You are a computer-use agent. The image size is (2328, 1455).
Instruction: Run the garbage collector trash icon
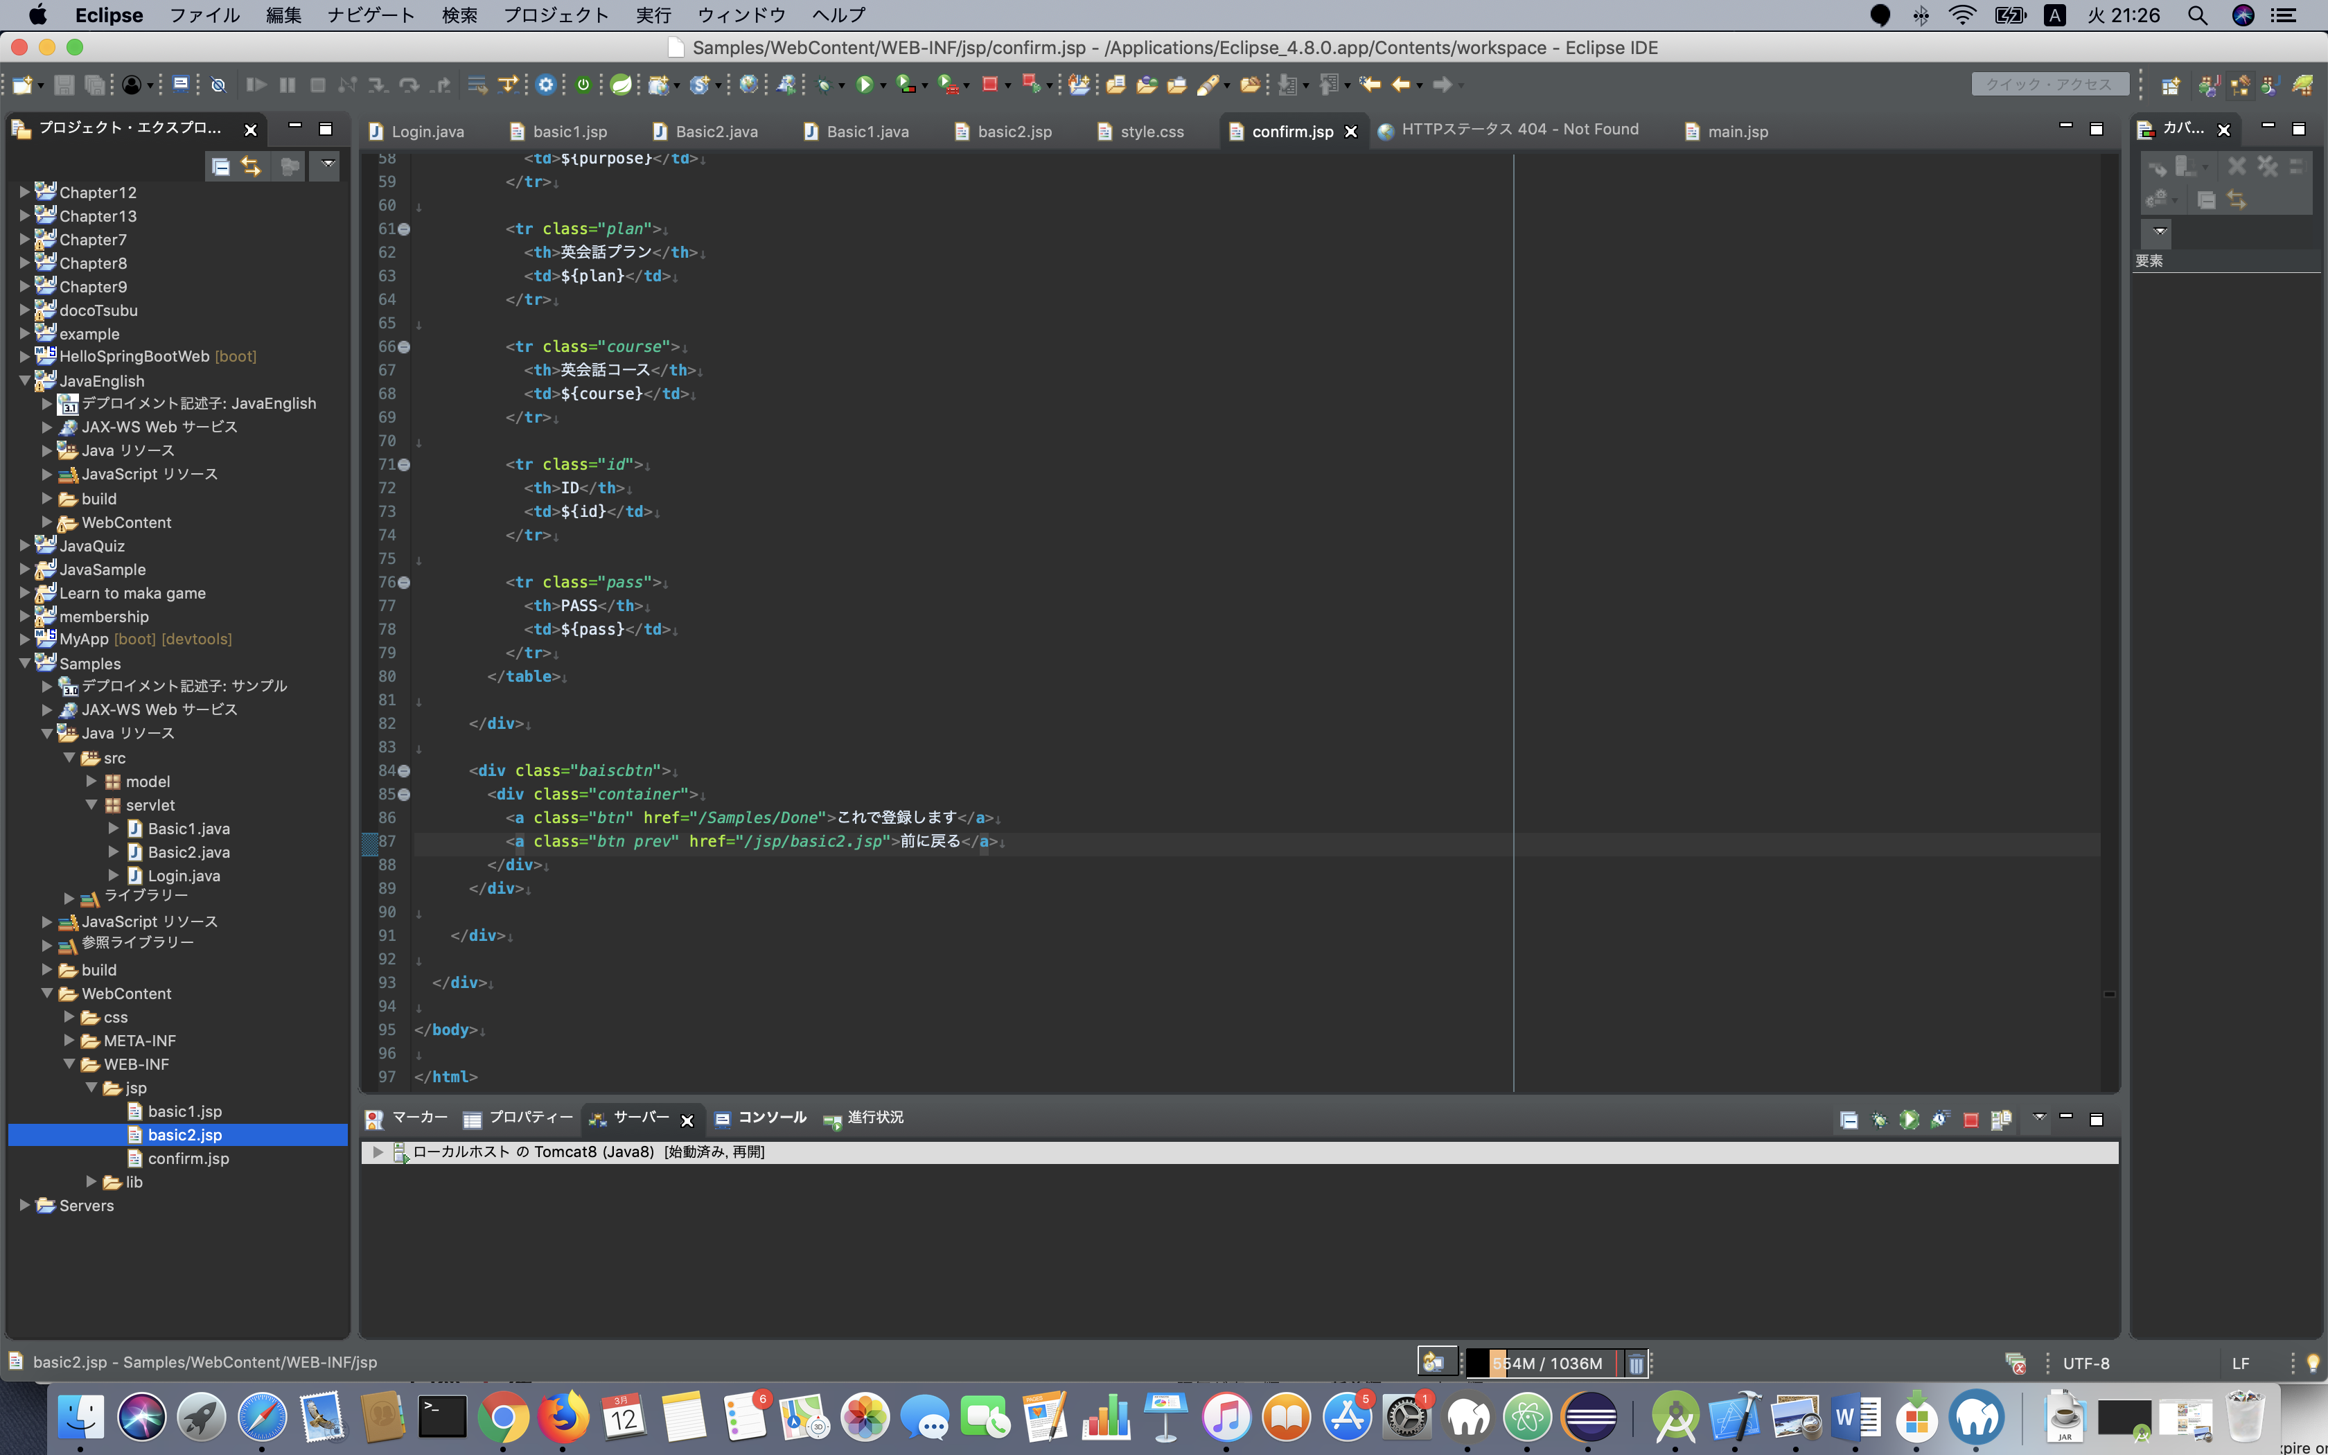point(1635,1364)
